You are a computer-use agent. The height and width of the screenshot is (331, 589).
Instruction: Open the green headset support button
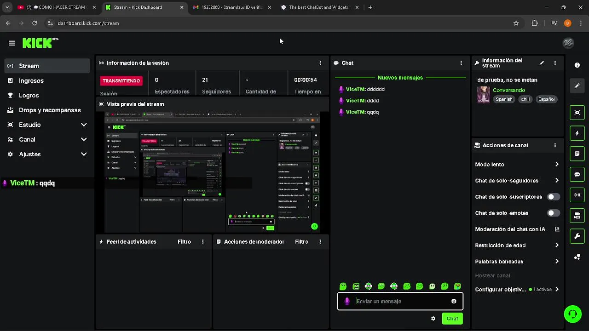pos(572,314)
